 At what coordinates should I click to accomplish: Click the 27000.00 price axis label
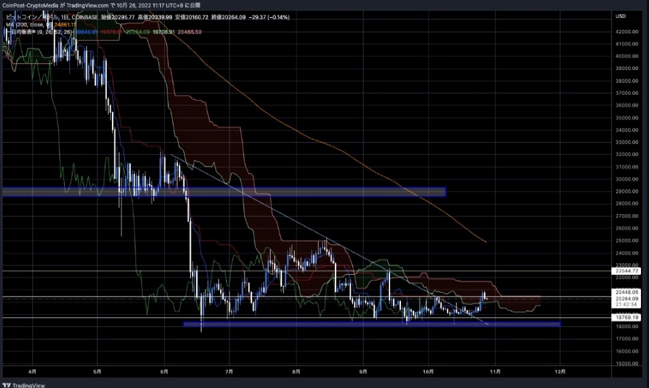pyautogui.click(x=627, y=216)
